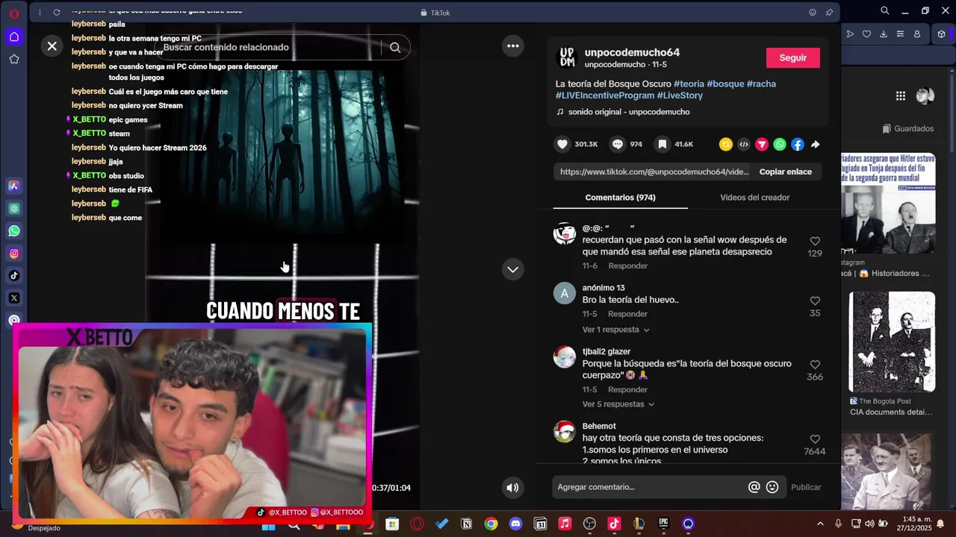Open Epic Games launcher from the taskbar
Viewport: 956px width, 537px height.
pyautogui.click(x=663, y=524)
